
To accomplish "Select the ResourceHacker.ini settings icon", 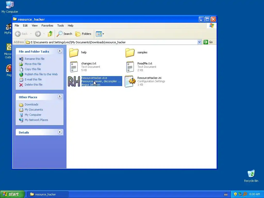I will click(130, 81).
